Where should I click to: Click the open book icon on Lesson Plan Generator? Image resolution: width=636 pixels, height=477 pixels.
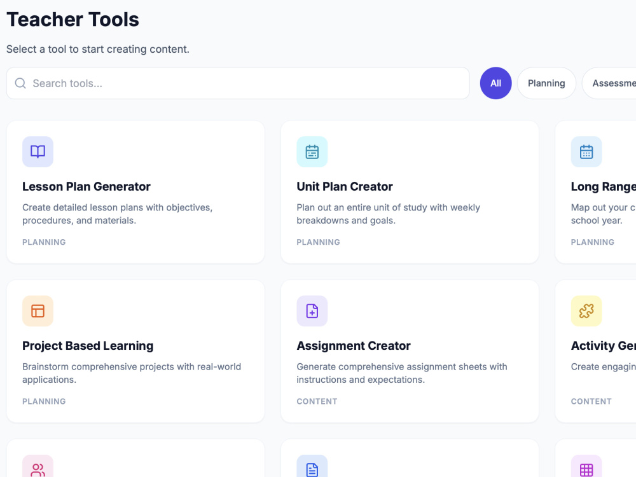pyautogui.click(x=38, y=152)
